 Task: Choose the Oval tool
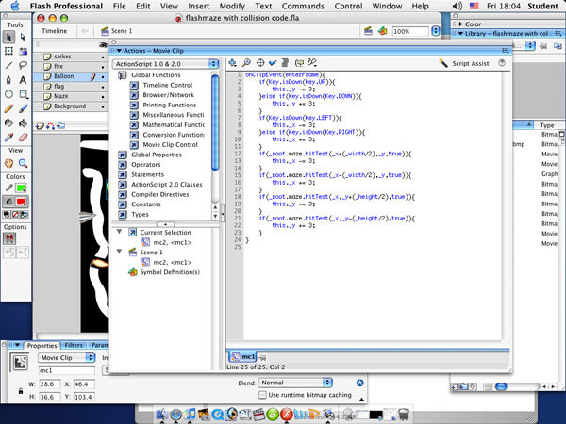pos(8,94)
